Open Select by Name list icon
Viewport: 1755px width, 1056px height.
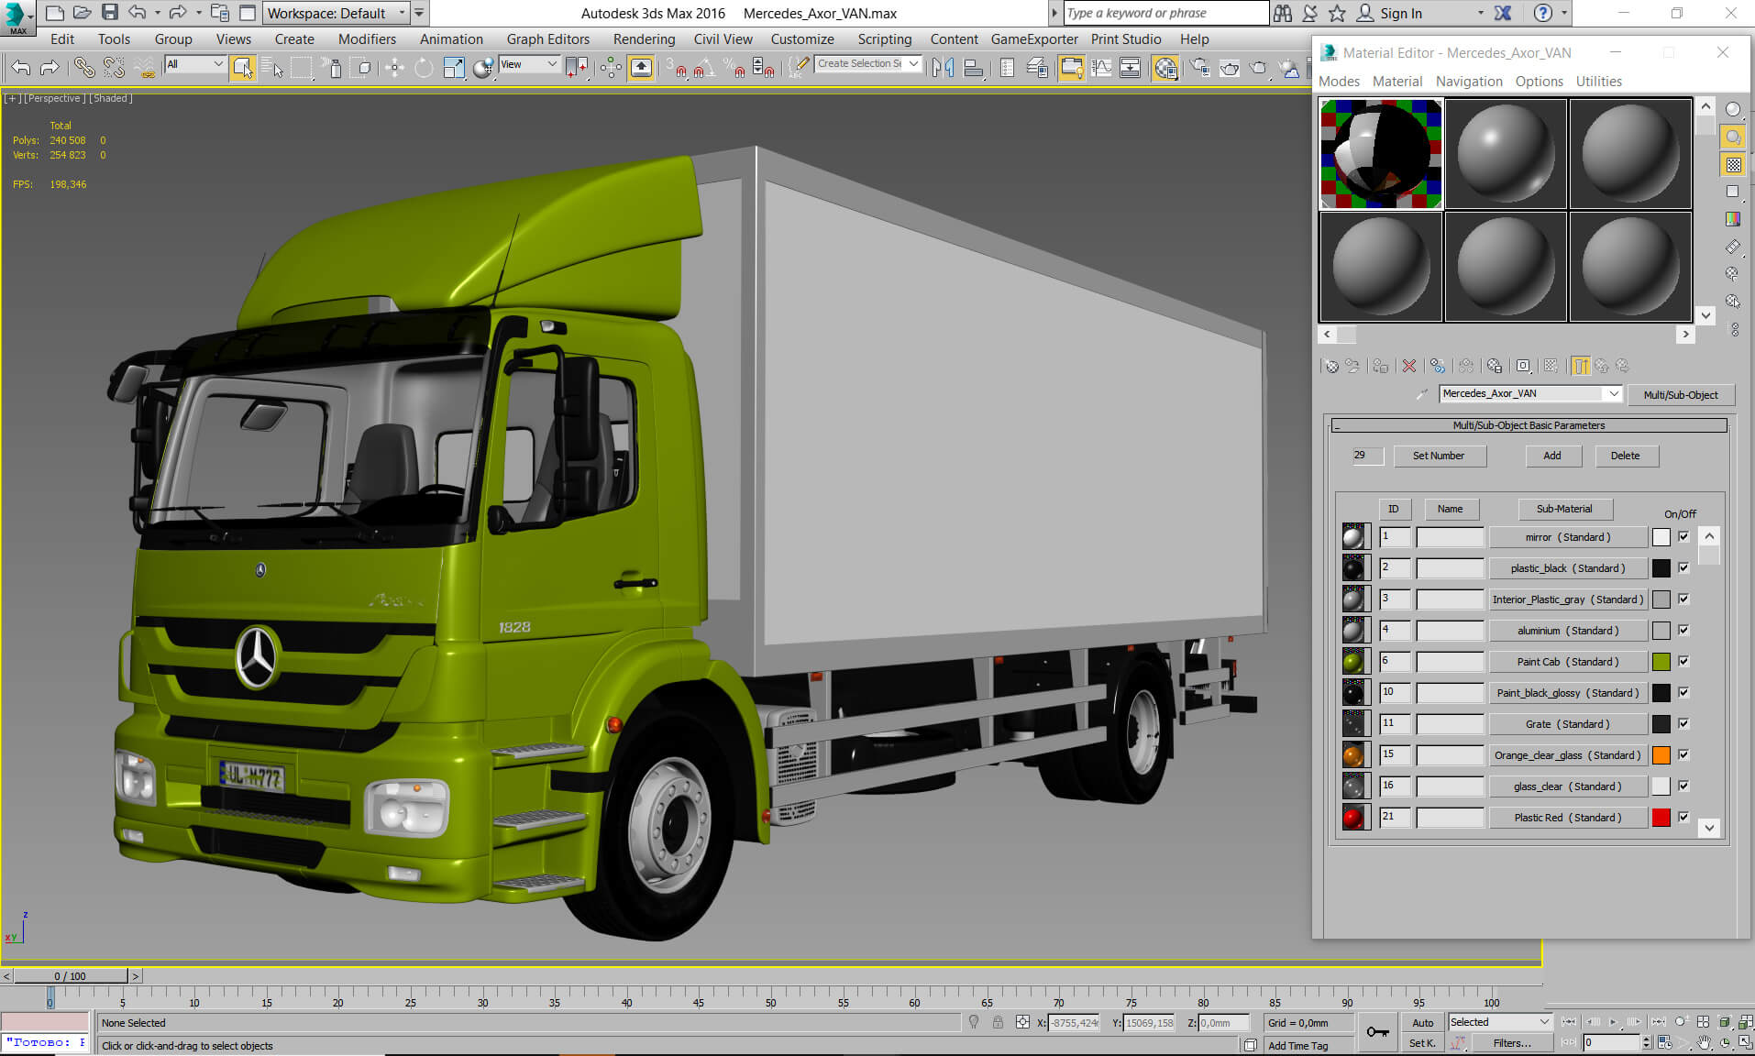(x=272, y=67)
